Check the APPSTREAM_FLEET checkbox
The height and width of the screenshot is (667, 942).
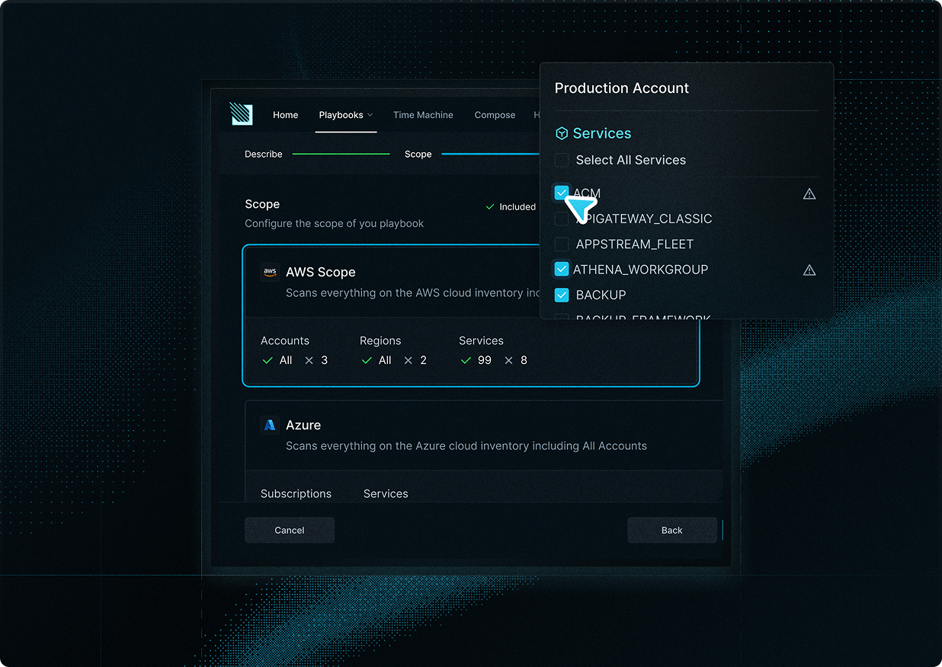(x=562, y=244)
